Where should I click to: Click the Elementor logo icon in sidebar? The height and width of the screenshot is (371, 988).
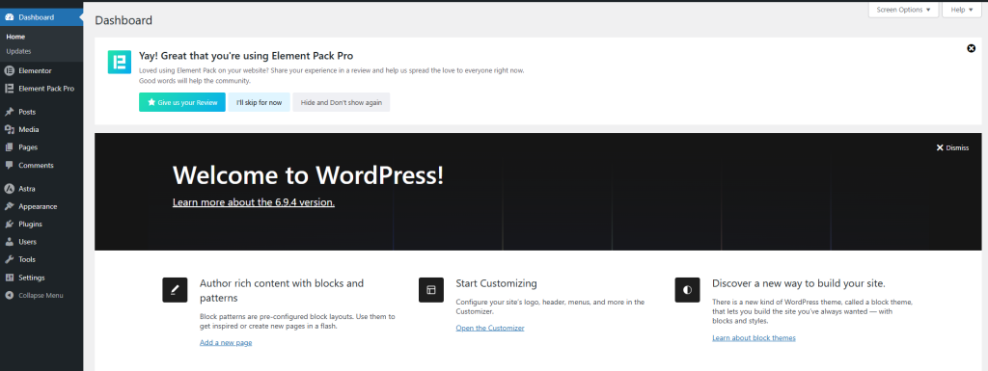[x=9, y=70]
